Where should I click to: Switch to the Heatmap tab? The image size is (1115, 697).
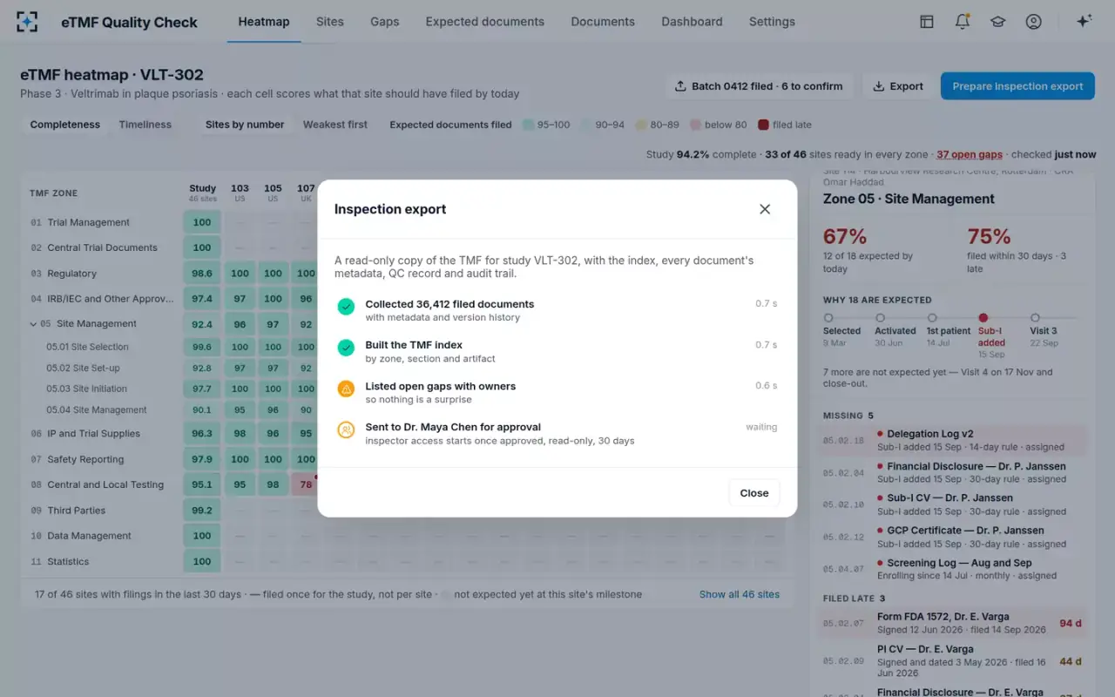click(x=264, y=22)
